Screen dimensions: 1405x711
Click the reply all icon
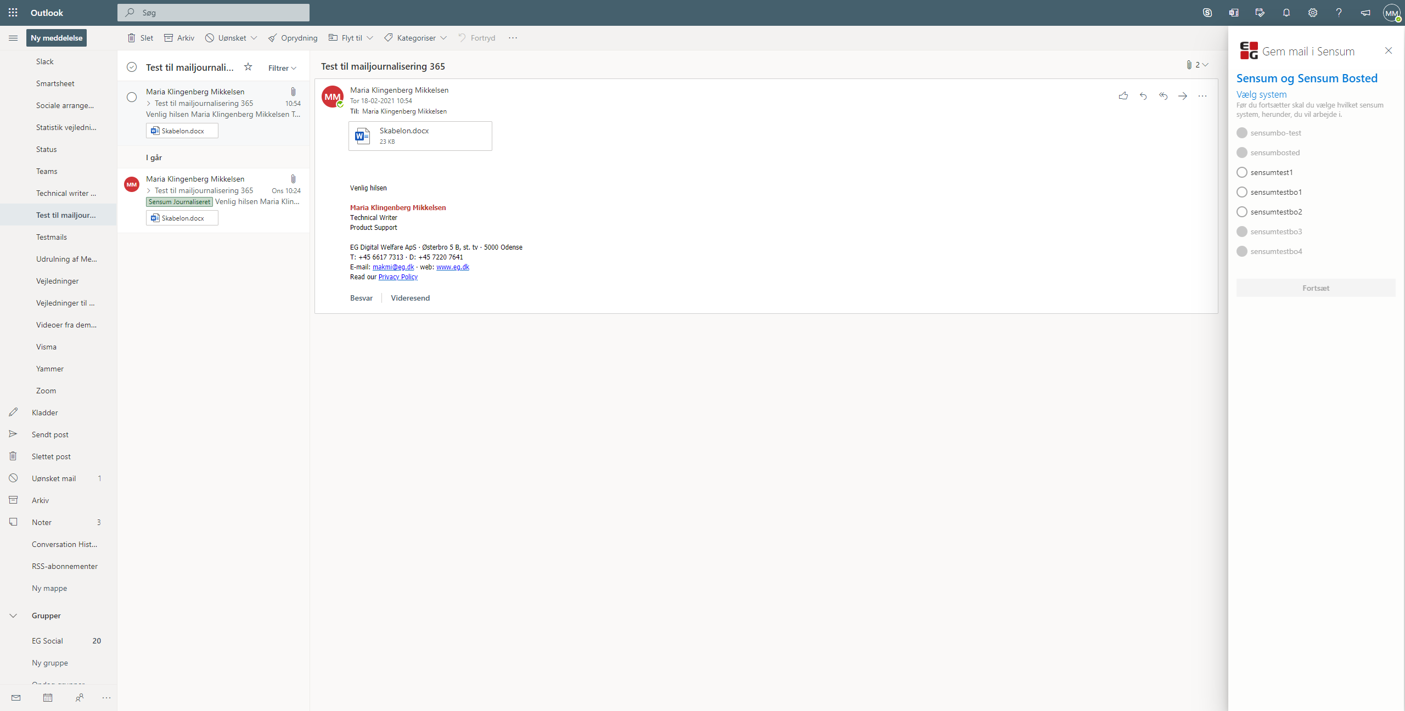[x=1163, y=96]
